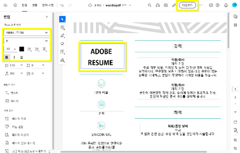Select the add comment tool
The image size is (240, 153).
62,28
